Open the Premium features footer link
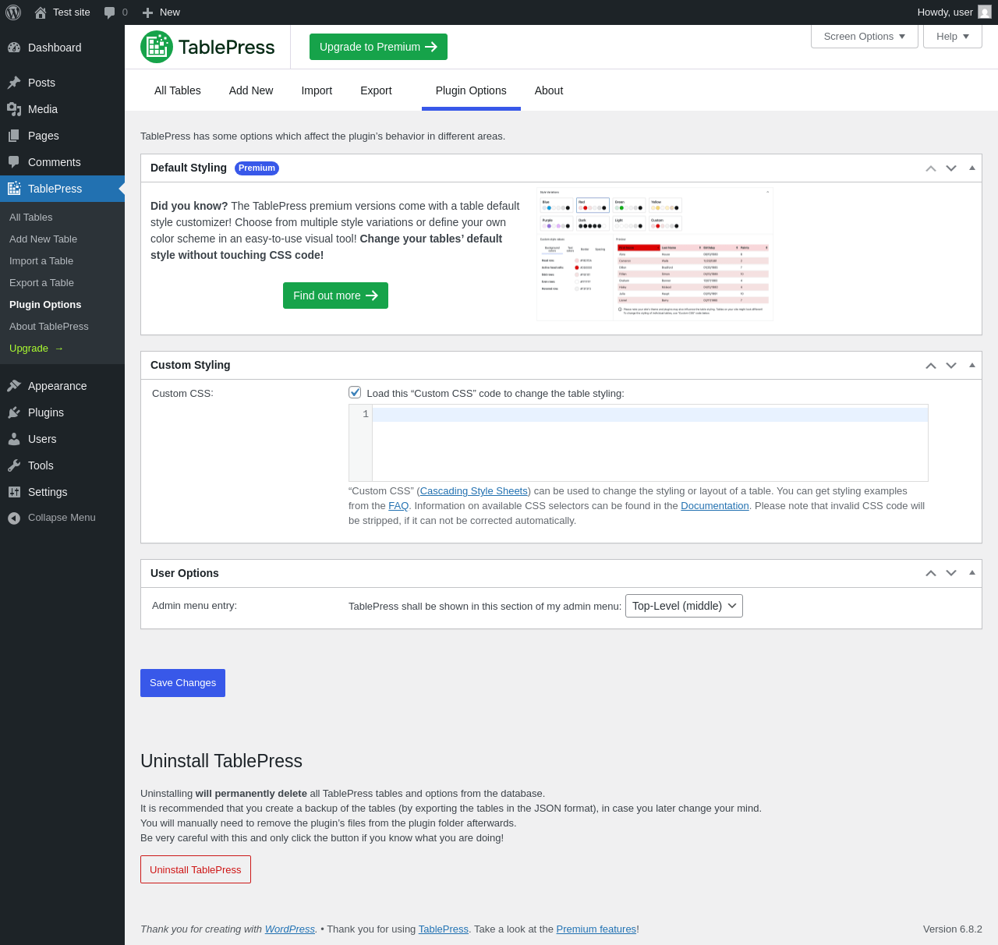Screen dimensions: 998x945 (x=596, y=929)
